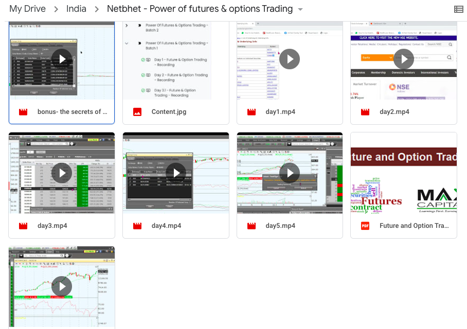Play the day5.mp4 video thumbnail
Viewport: 467px width, 329px height.
[290, 173]
